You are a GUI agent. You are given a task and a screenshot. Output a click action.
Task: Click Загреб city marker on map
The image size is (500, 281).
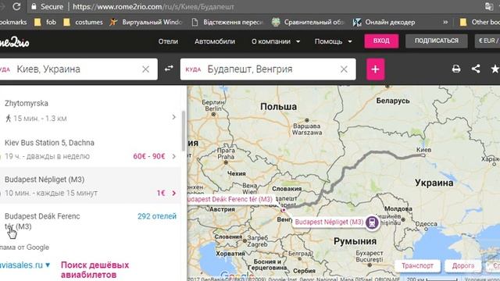pos(245,240)
